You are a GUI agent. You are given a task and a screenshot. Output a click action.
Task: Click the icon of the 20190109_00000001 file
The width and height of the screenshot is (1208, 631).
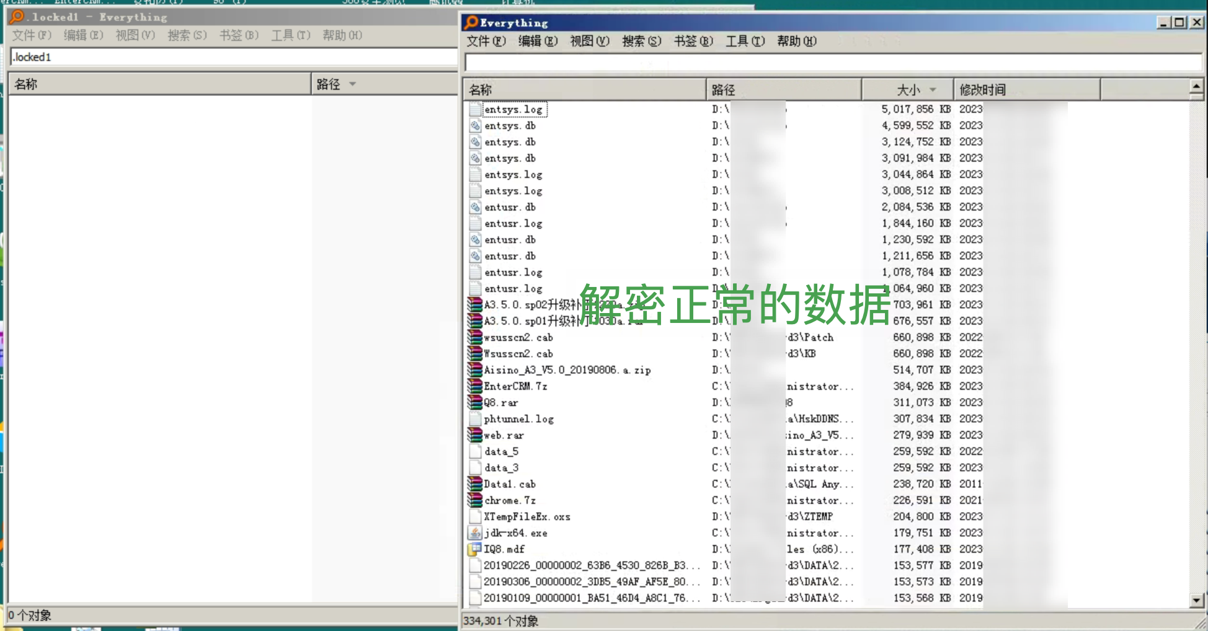[x=475, y=598]
